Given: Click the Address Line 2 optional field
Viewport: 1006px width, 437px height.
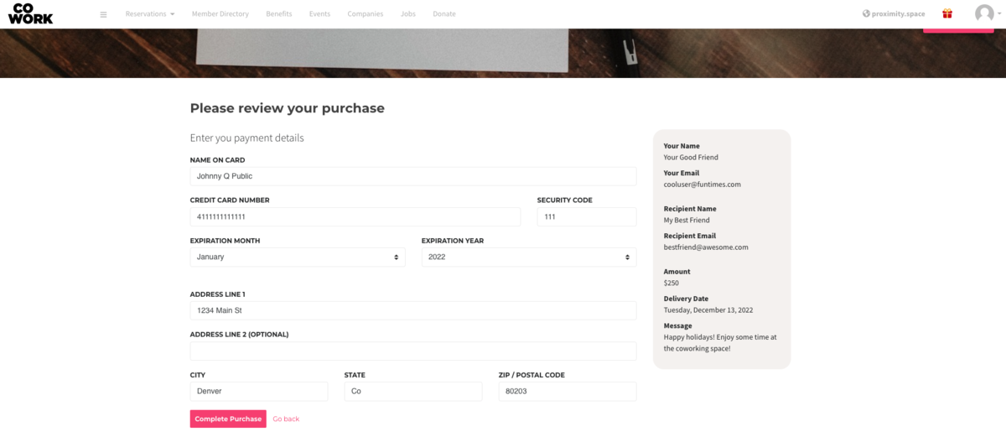Looking at the screenshot, I should click(x=413, y=351).
